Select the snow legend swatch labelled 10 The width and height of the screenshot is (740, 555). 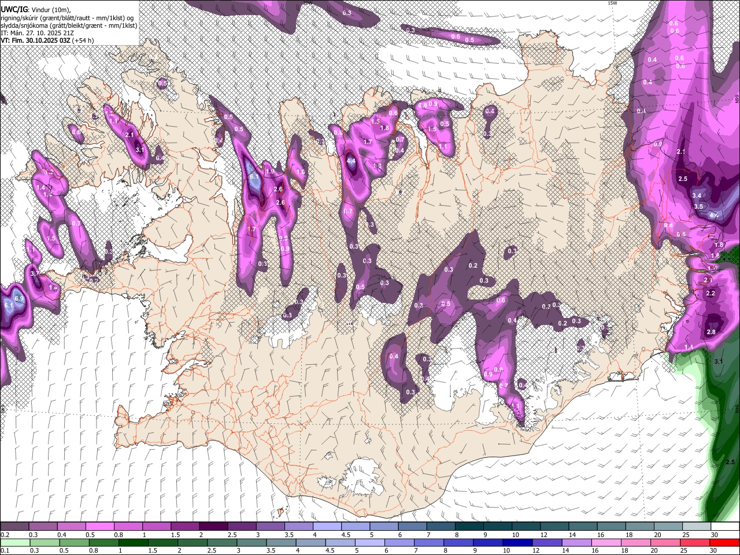pyautogui.click(x=525, y=527)
